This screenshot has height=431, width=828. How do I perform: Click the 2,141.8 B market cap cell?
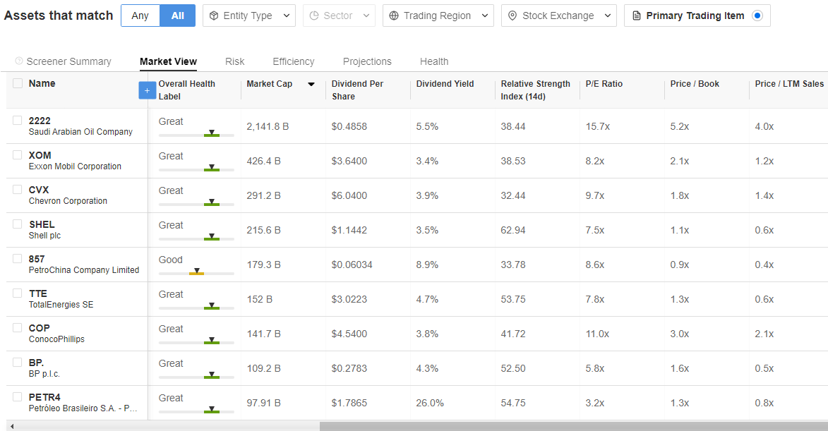click(x=268, y=126)
